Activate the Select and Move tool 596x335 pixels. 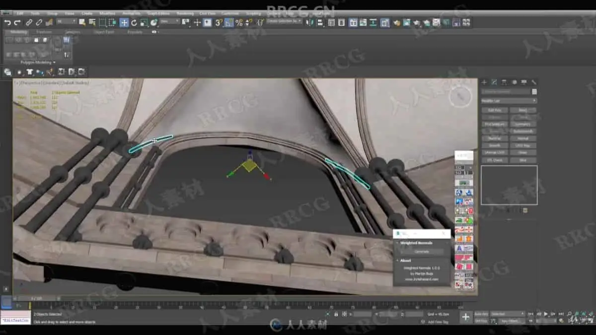124,22
